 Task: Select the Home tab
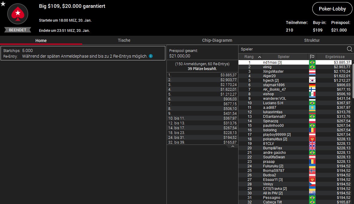(41, 41)
